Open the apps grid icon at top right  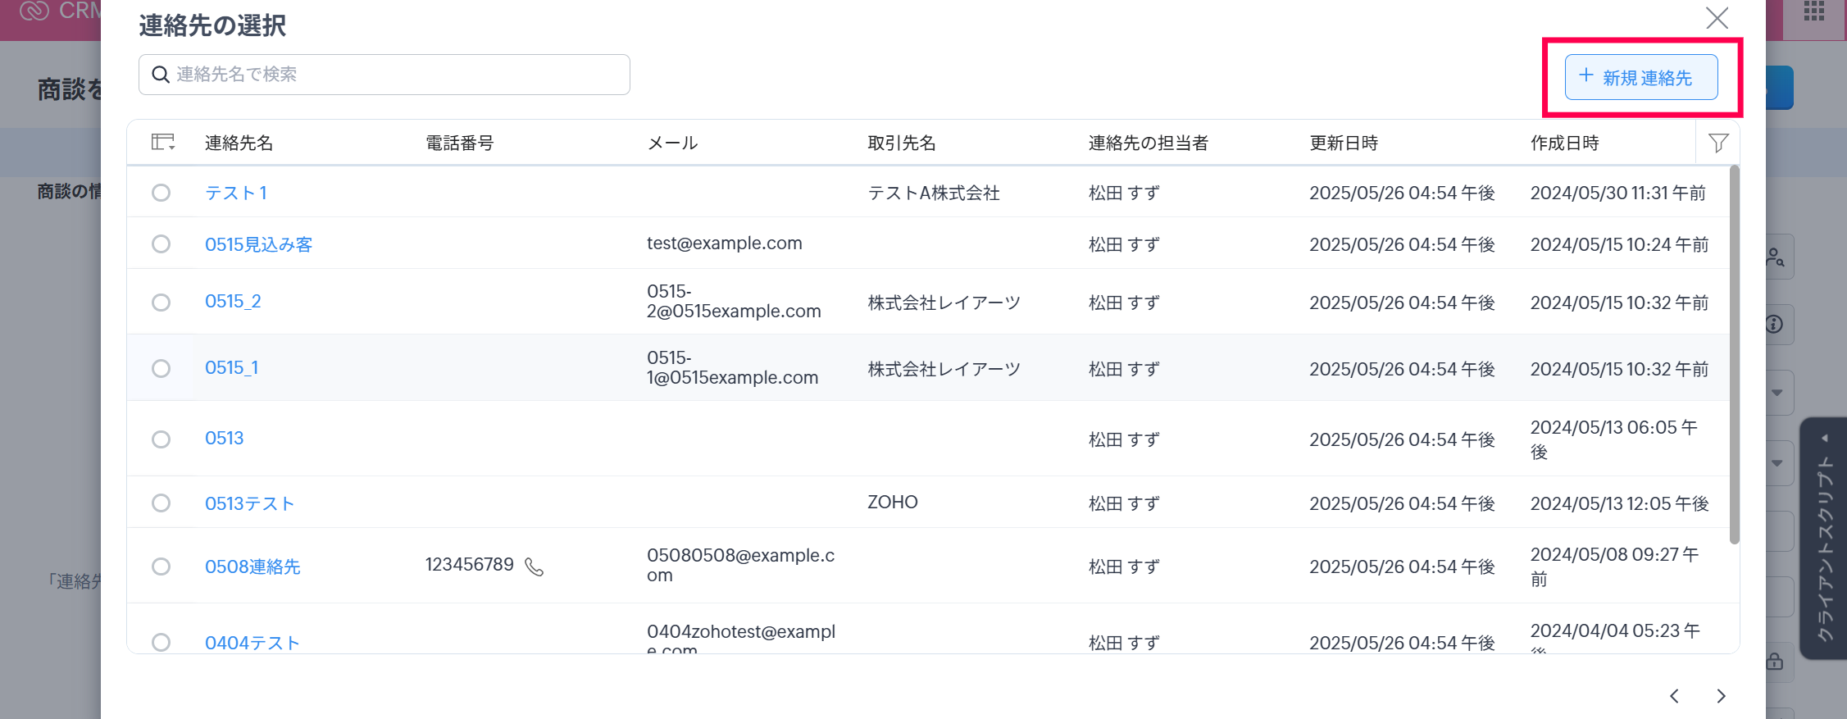point(1813,11)
